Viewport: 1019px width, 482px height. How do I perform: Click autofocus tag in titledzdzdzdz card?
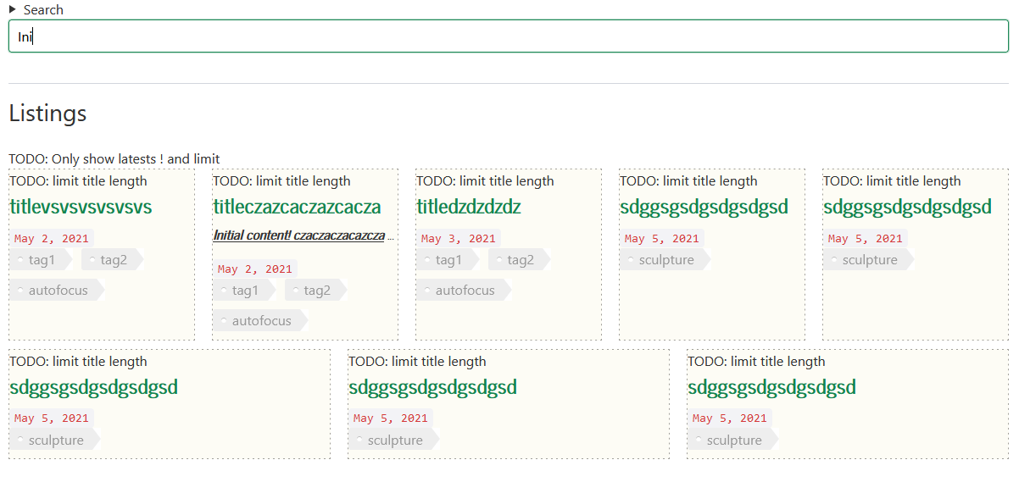click(x=464, y=291)
